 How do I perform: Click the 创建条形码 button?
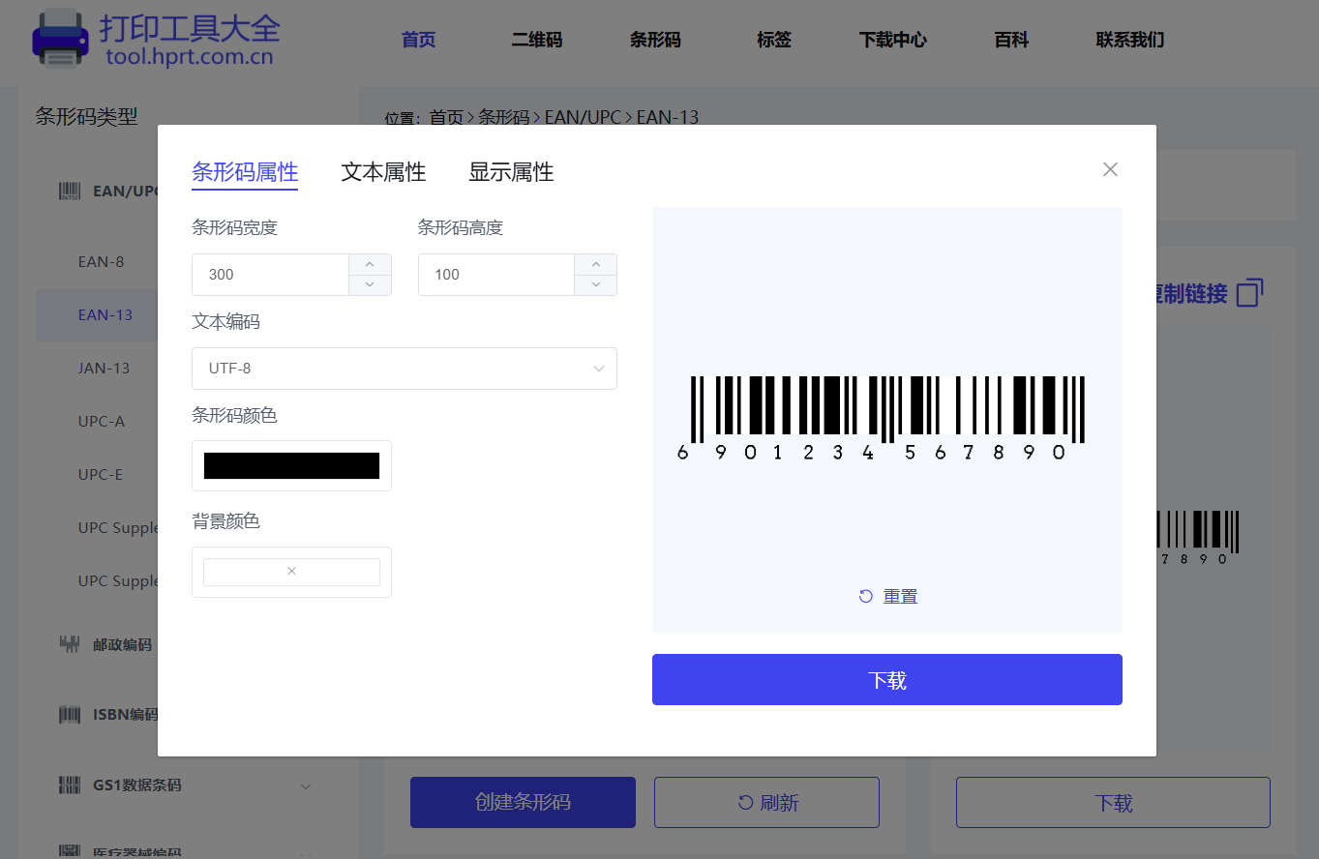(523, 802)
